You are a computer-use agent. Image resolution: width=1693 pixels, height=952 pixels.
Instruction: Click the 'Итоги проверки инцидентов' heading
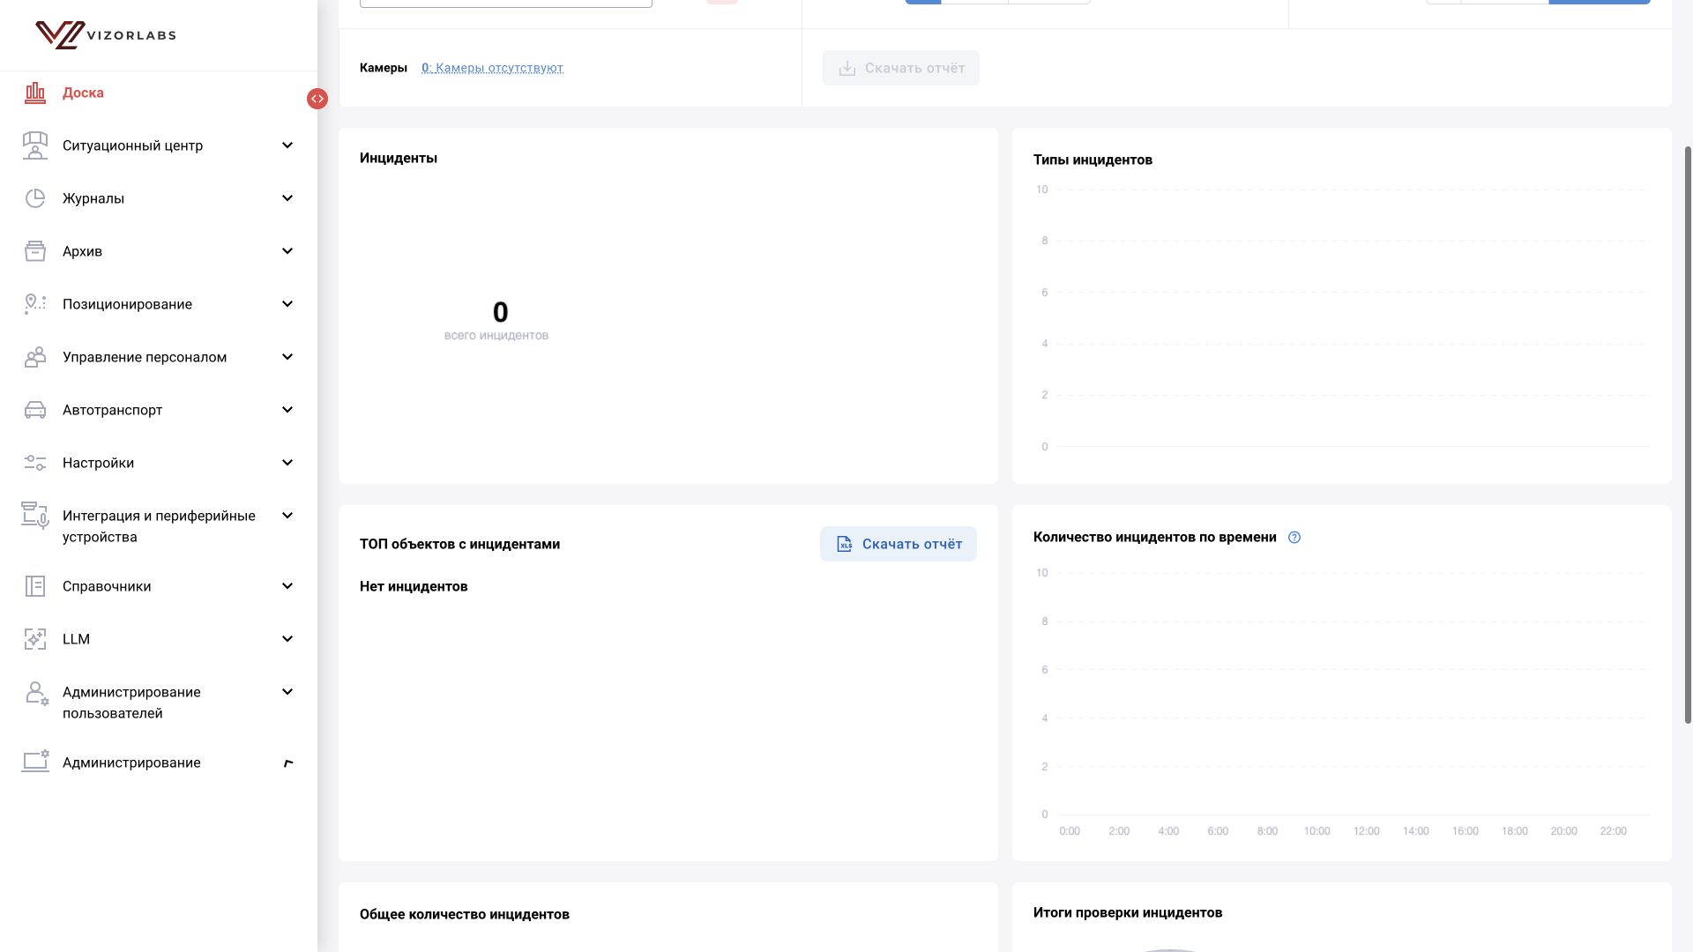coord(1128,912)
